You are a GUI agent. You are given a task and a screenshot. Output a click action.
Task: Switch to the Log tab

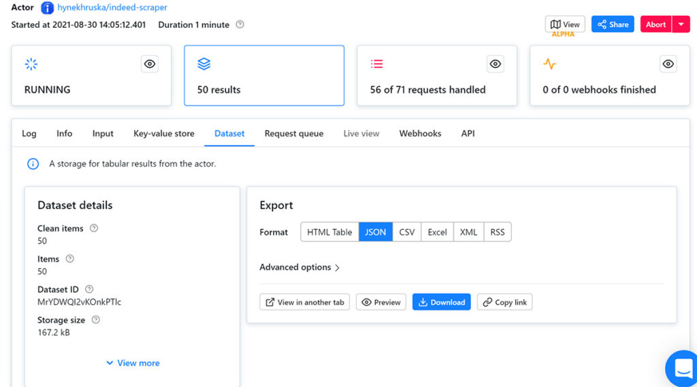[x=29, y=133]
